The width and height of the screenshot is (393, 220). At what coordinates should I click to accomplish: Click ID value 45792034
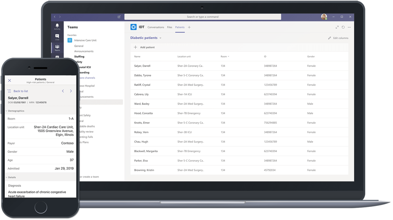coord(270,170)
